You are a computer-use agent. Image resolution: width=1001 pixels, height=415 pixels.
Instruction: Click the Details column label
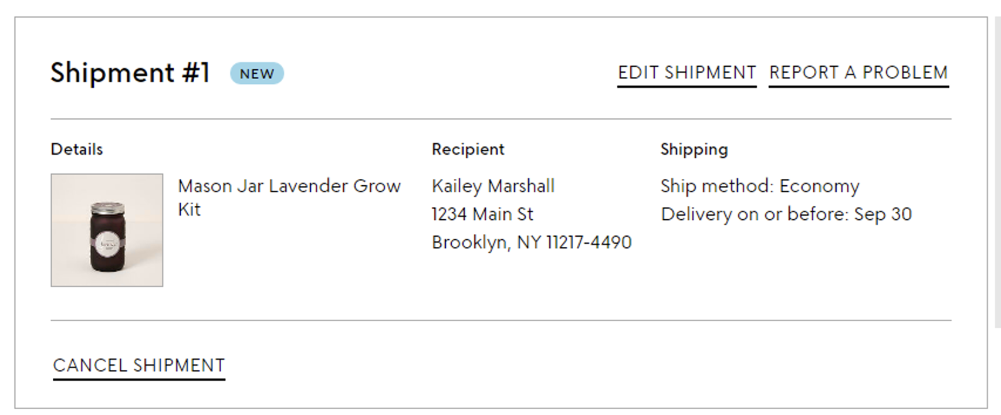[77, 149]
